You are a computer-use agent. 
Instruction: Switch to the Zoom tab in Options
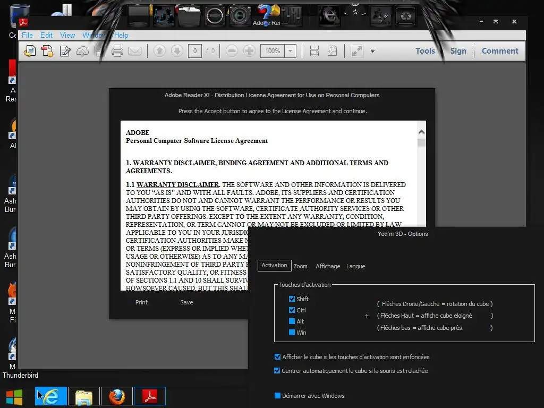[x=301, y=266]
